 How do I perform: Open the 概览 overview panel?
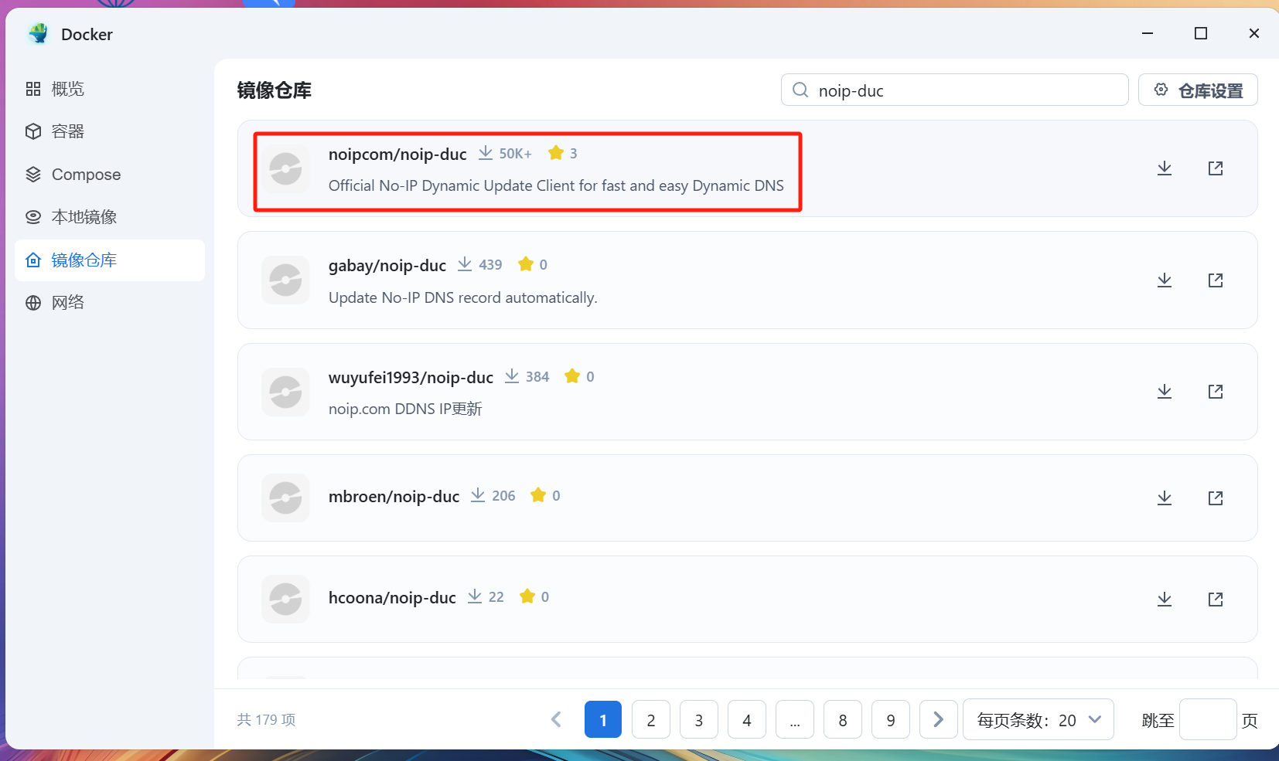67,88
